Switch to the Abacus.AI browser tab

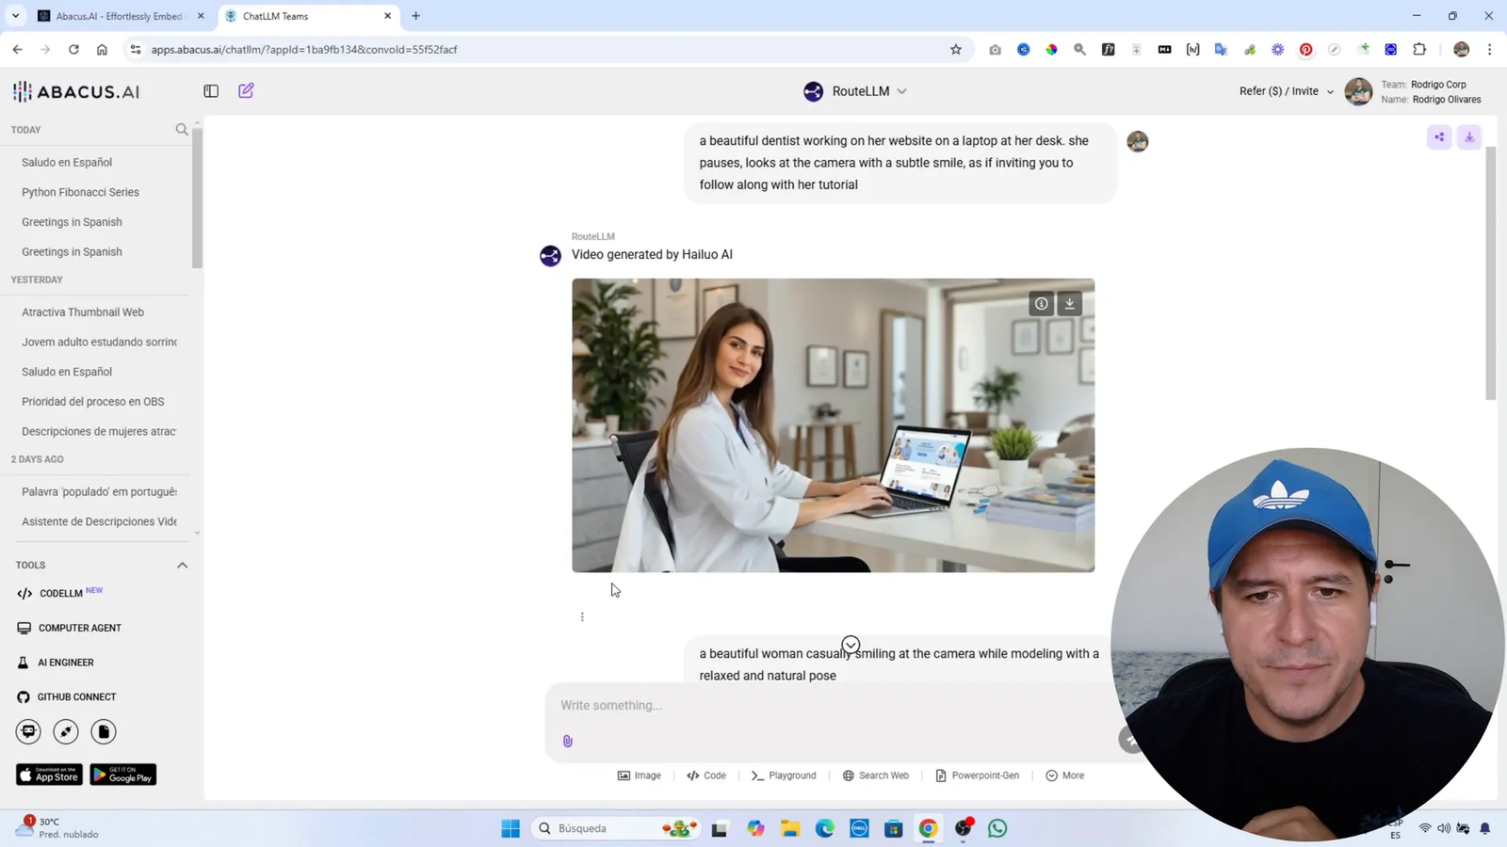118,15
